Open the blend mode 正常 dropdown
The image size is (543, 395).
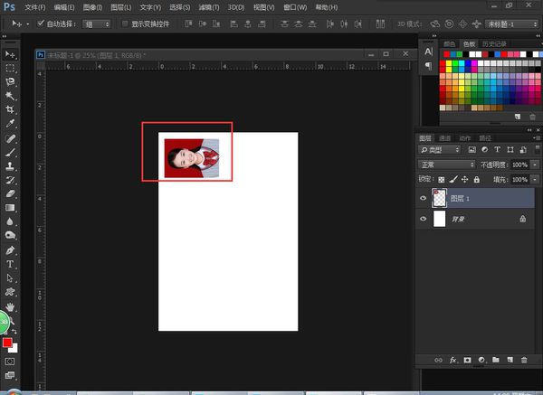(x=446, y=165)
